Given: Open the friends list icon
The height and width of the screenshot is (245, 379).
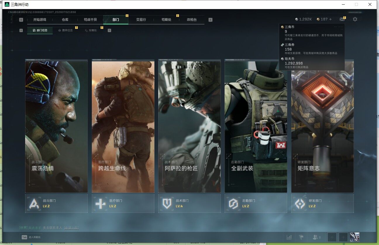Looking at the screenshot, I should pyautogui.click(x=316, y=237).
